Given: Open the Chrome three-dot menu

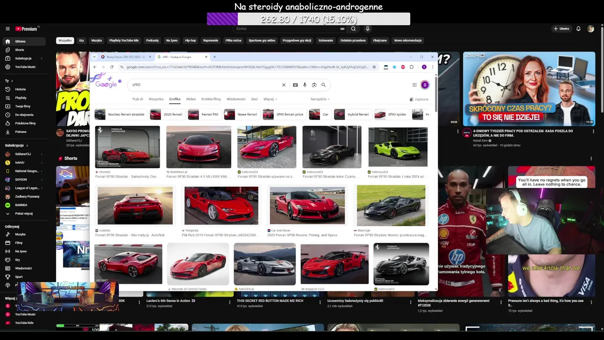Looking at the screenshot, I should click(432, 67).
